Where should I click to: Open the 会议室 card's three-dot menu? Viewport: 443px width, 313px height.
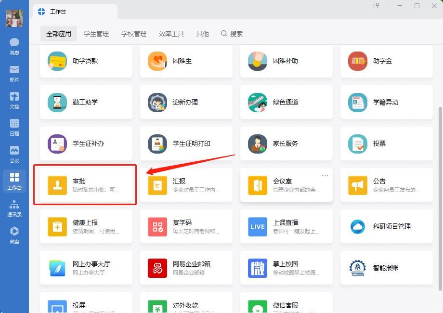(325, 176)
